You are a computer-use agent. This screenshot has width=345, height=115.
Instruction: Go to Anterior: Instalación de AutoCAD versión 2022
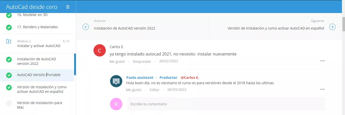coord(124,28)
